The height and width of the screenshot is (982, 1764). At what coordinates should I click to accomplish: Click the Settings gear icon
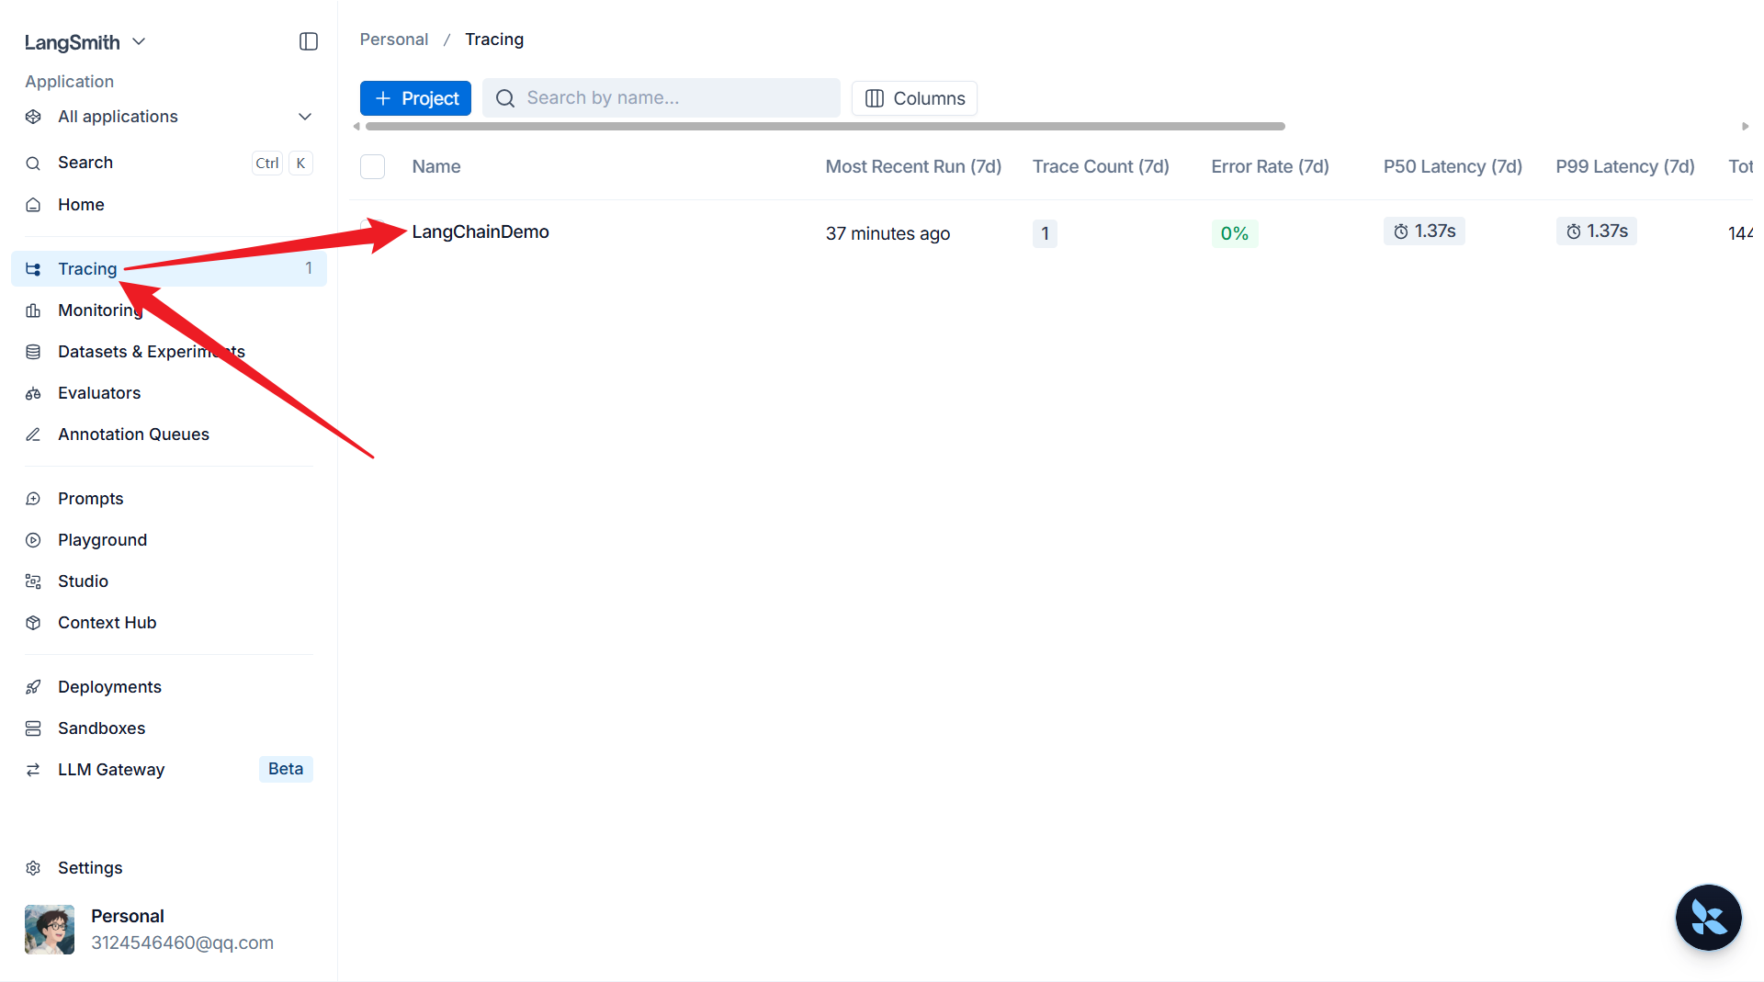[33, 868]
